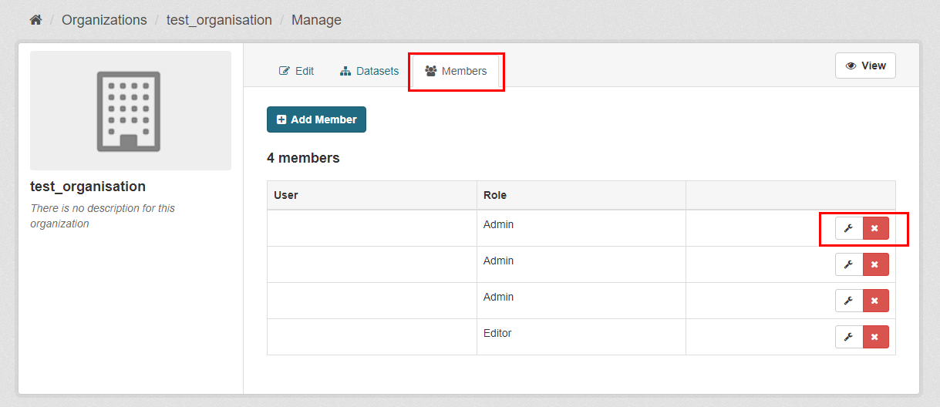Edit second Admin member with wrench icon
This screenshot has height=407, width=940.
[x=849, y=264]
